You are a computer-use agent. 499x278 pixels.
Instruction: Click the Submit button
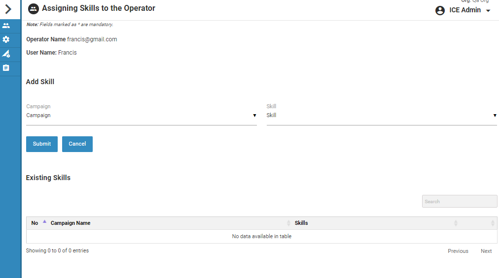click(x=42, y=144)
